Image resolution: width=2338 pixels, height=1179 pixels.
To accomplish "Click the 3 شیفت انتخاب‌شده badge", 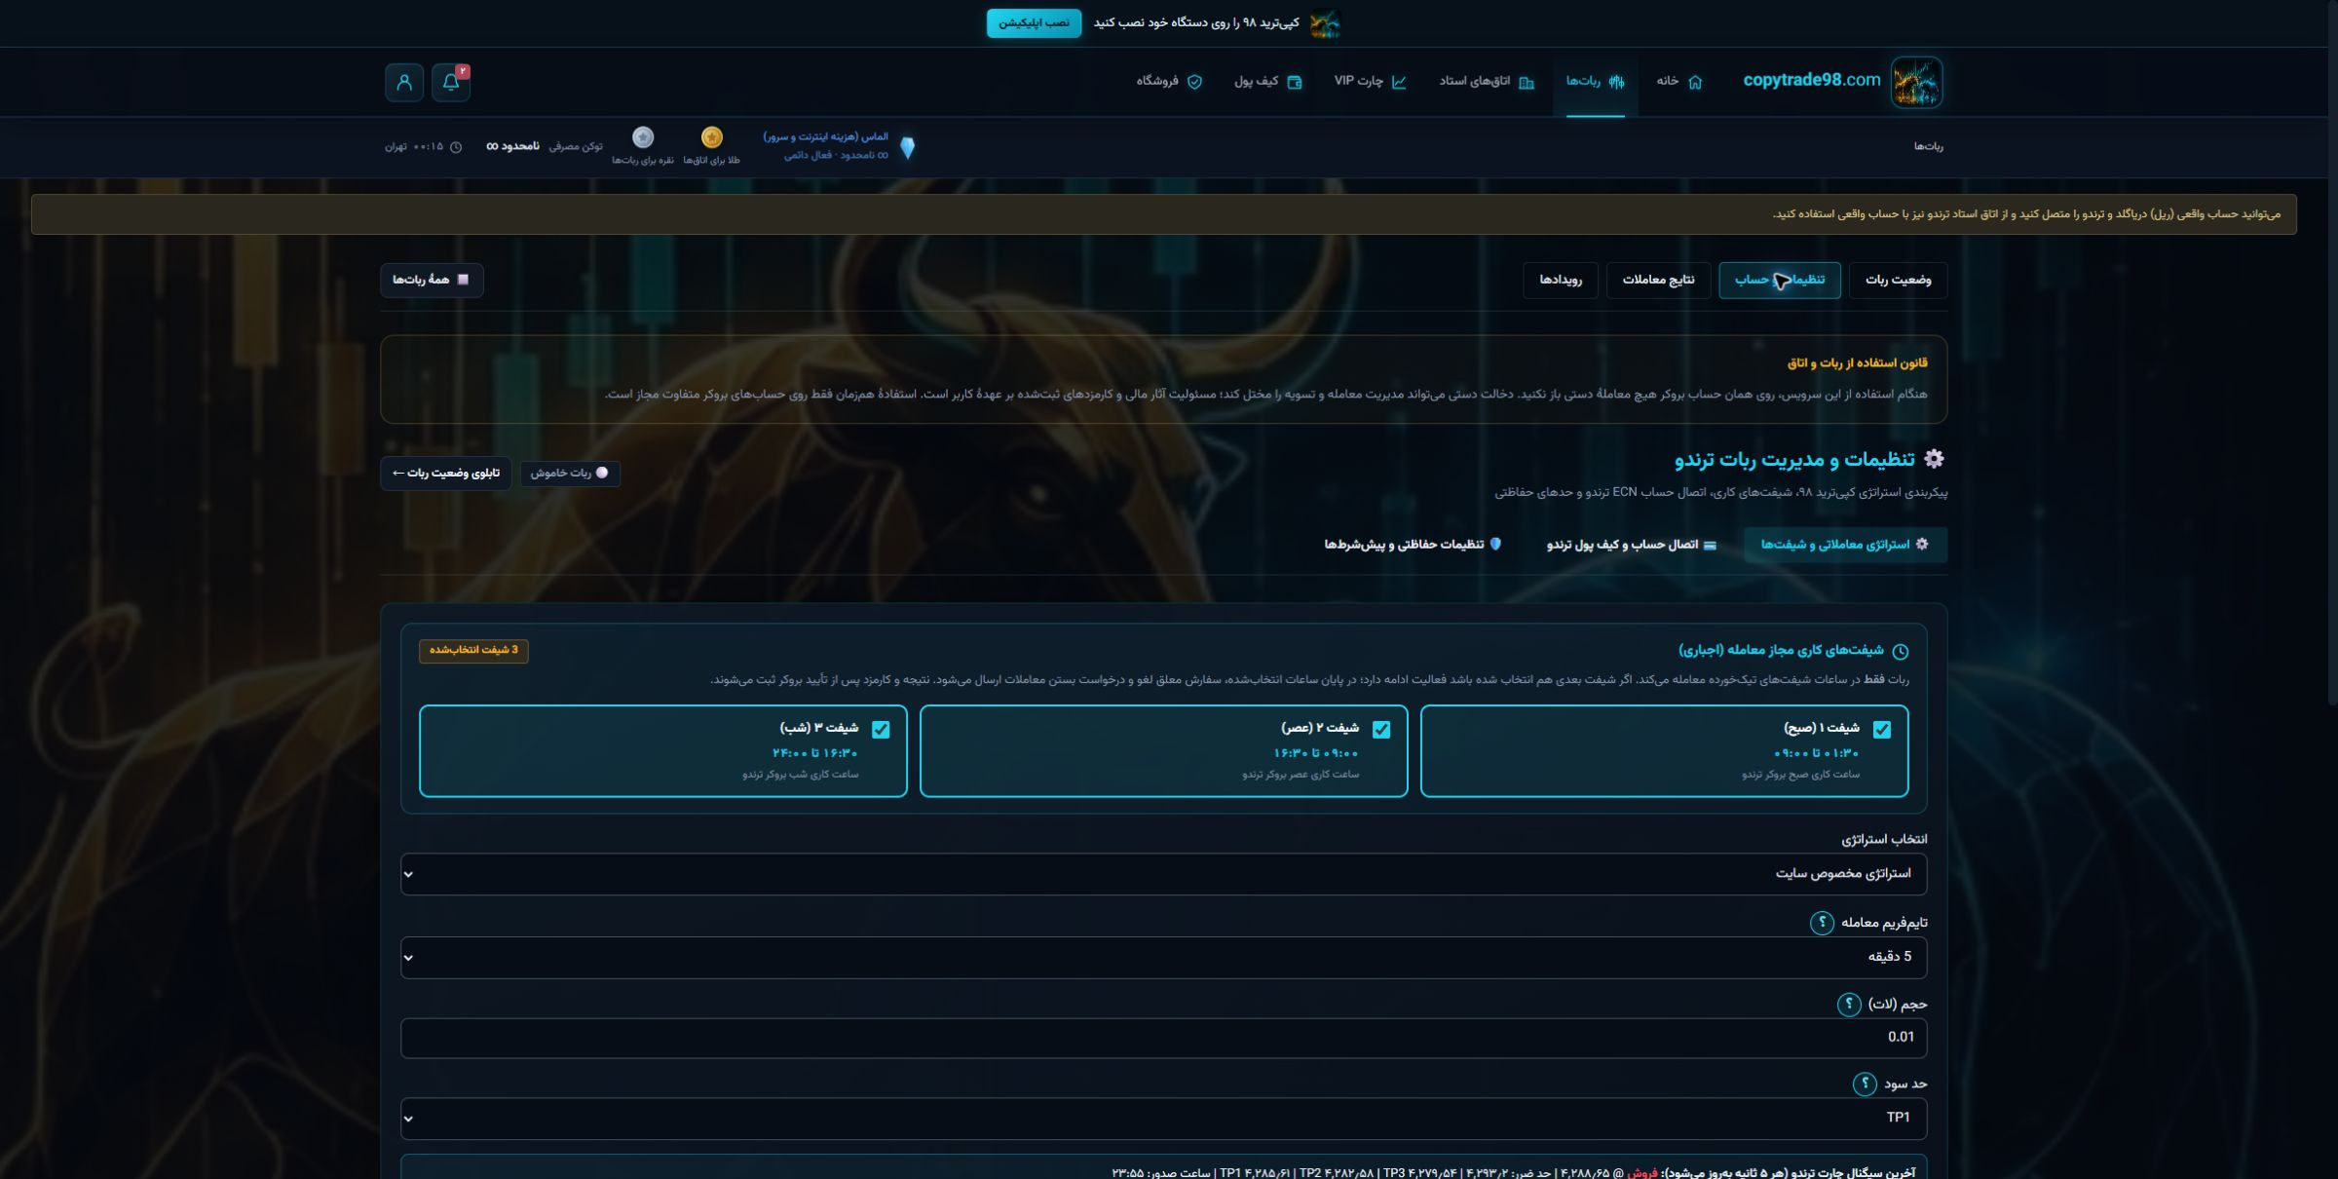I will [473, 651].
